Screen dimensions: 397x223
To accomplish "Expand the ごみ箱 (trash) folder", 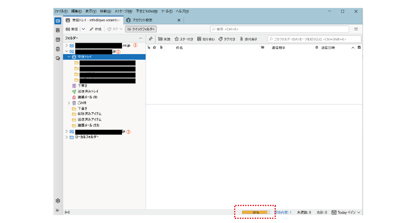I will [x=69, y=103].
